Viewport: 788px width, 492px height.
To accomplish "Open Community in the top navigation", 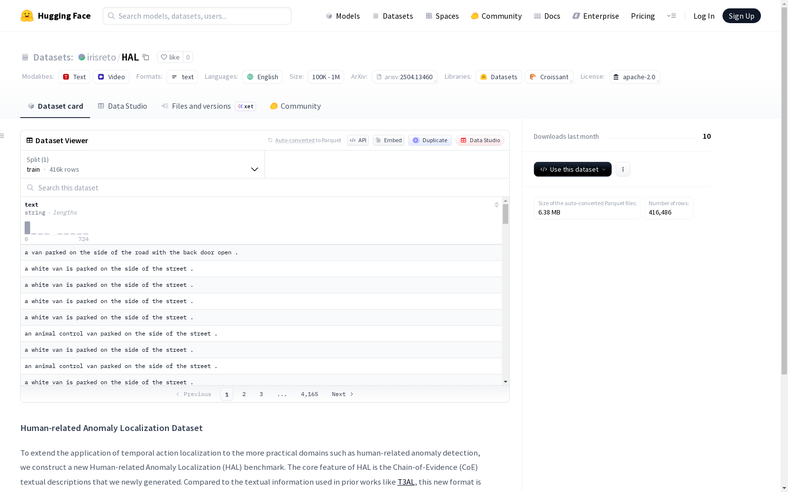I will (x=496, y=16).
